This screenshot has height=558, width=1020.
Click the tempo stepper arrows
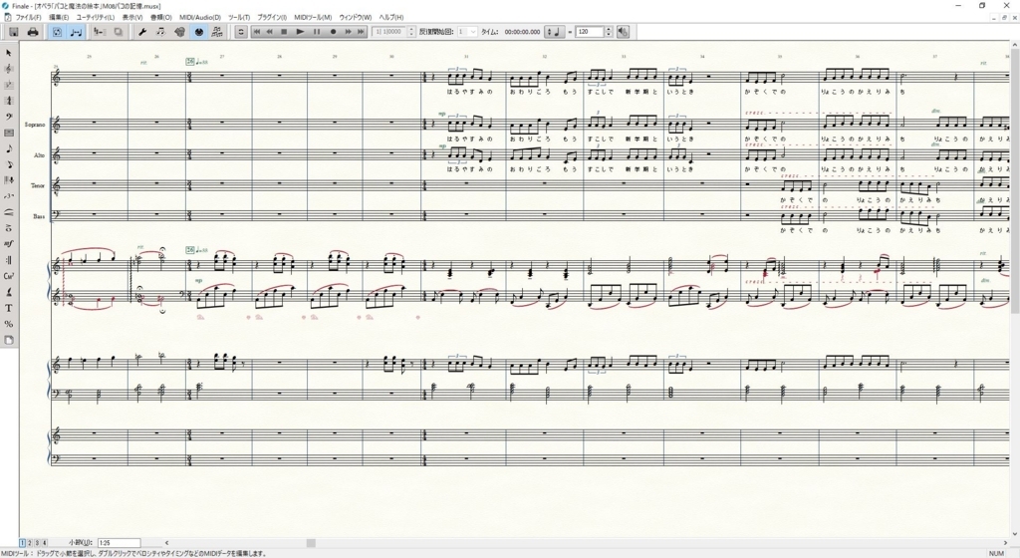pos(609,32)
